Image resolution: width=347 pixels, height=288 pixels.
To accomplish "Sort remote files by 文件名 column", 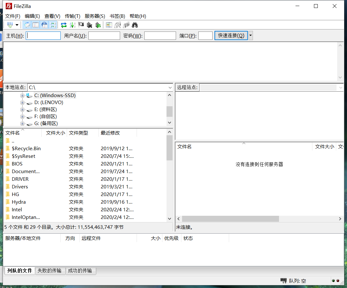I will coord(244,147).
